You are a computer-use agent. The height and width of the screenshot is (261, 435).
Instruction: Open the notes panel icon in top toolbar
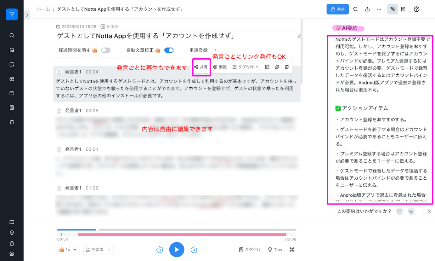tap(403, 9)
